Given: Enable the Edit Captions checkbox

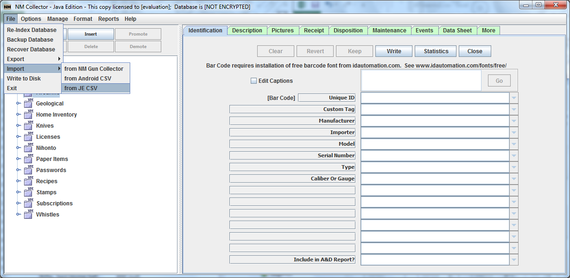Looking at the screenshot, I should coord(254,80).
